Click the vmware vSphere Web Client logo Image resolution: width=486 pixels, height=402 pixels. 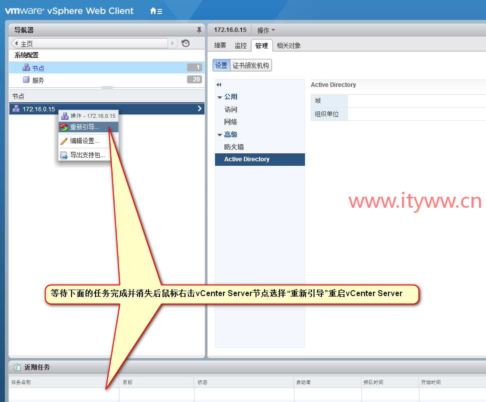(69, 11)
